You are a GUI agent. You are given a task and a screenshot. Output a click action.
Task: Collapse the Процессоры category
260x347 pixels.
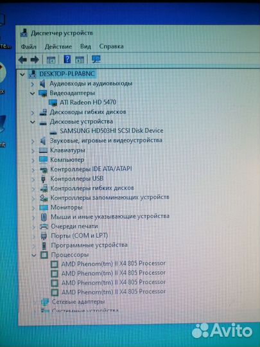pyautogui.click(x=33, y=255)
